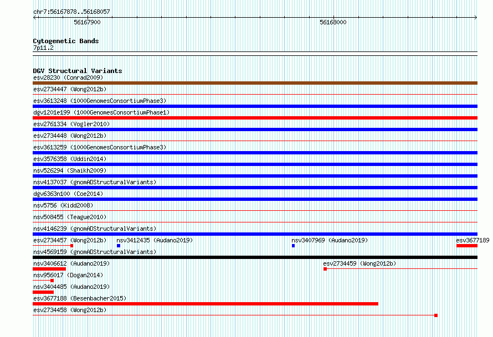
Task: Open nsv5756 (Kidd2008) variant label
Action: (63, 205)
